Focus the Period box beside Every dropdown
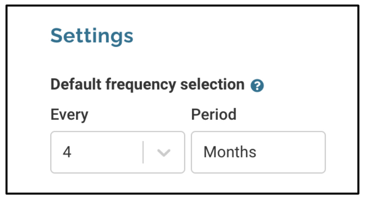 click(x=258, y=152)
